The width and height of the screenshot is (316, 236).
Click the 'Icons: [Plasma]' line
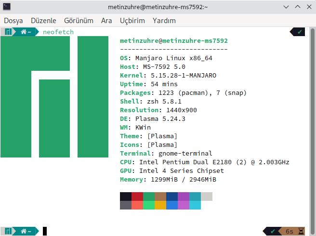click(148, 145)
